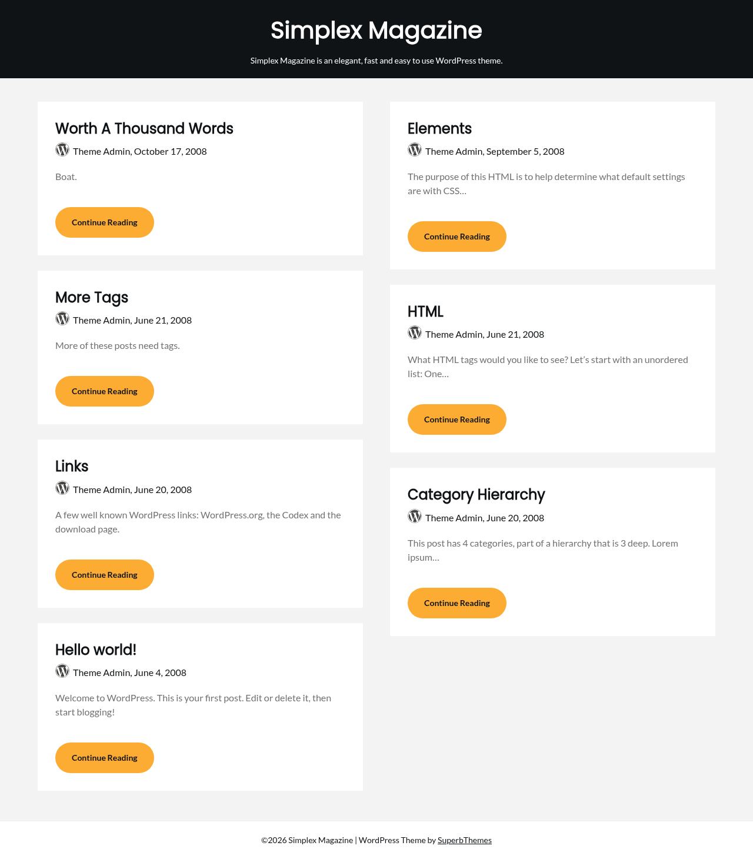Click 'Theme Admin, October 17, 2008' byline
753x859 pixels.
tap(140, 151)
